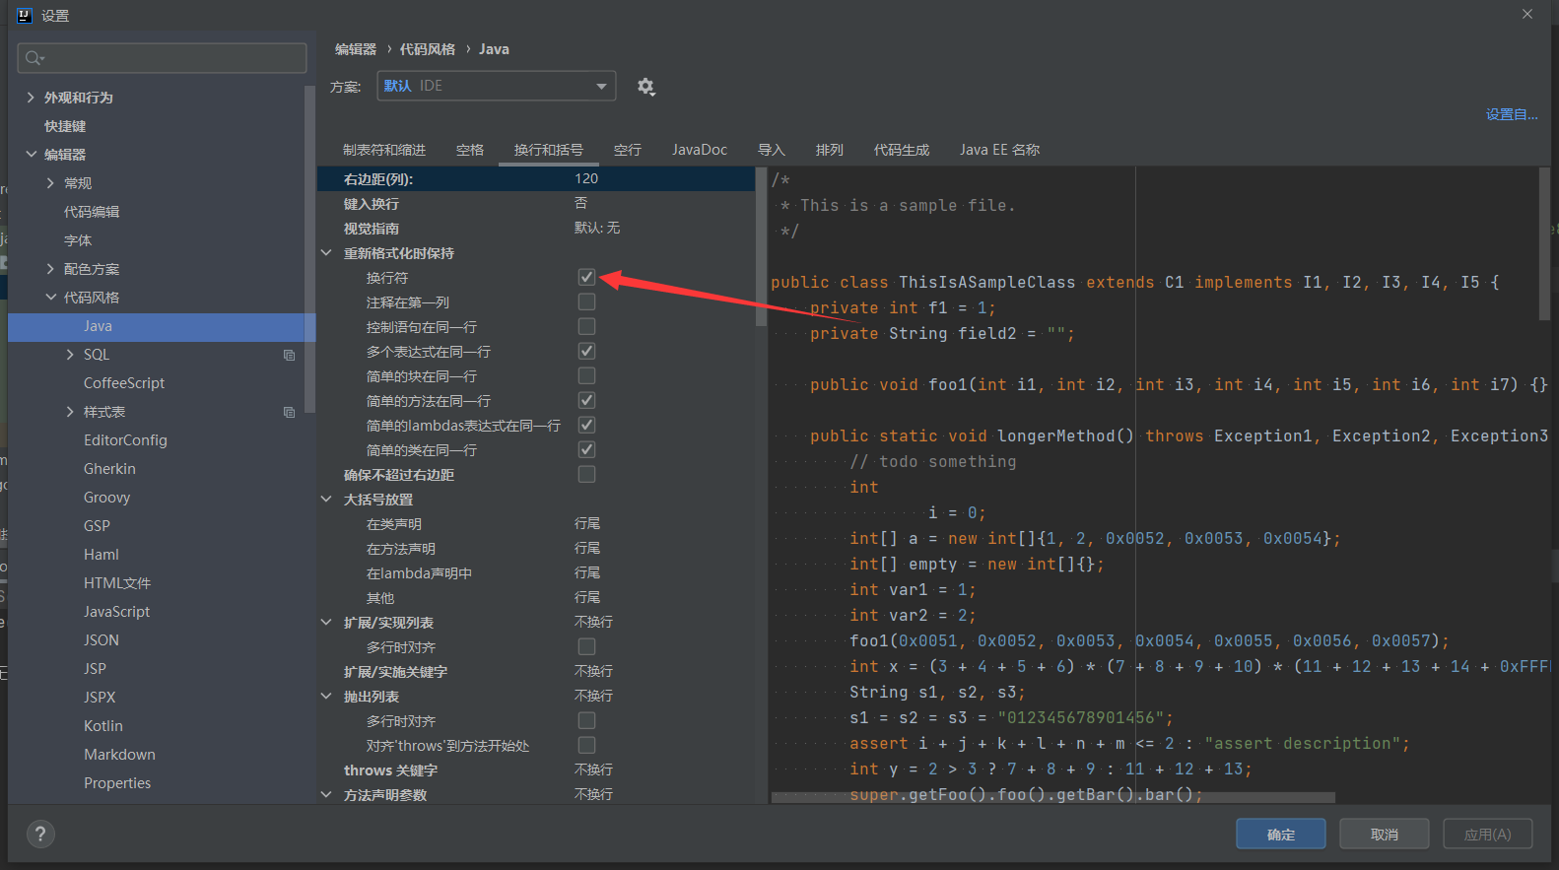The height and width of the screenshot is (870, 1559).
Task: Switch to the 空行 tab
Action: coord(628,150)
